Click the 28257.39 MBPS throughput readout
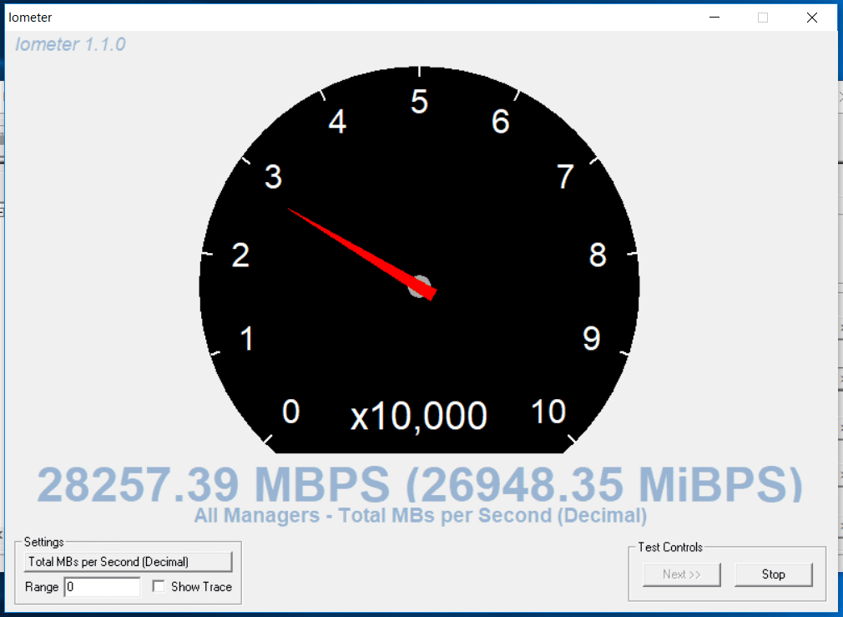Viewport: 843px width, 617px height. pyautogui.click(x=420, y=484)
